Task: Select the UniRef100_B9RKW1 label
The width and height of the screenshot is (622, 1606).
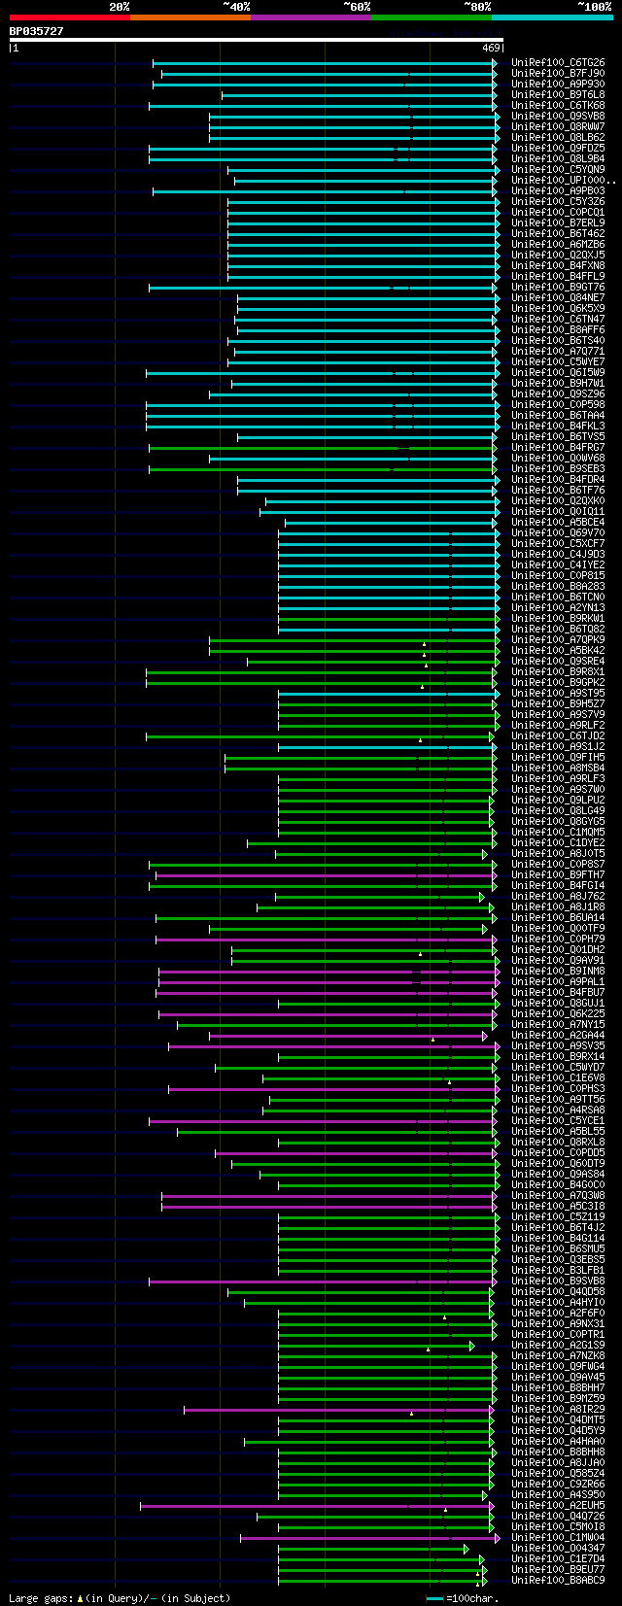Action: [x=558, y=618]
